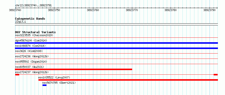The image size is (225, 95).
Task: Click ruler position 38923790
Action: pyautogui.click(x=210, y=10)
